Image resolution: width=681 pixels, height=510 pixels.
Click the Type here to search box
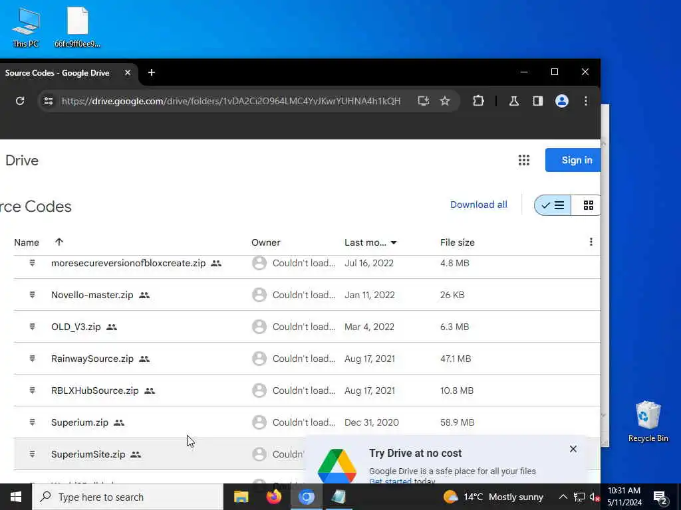coord(128,497)
